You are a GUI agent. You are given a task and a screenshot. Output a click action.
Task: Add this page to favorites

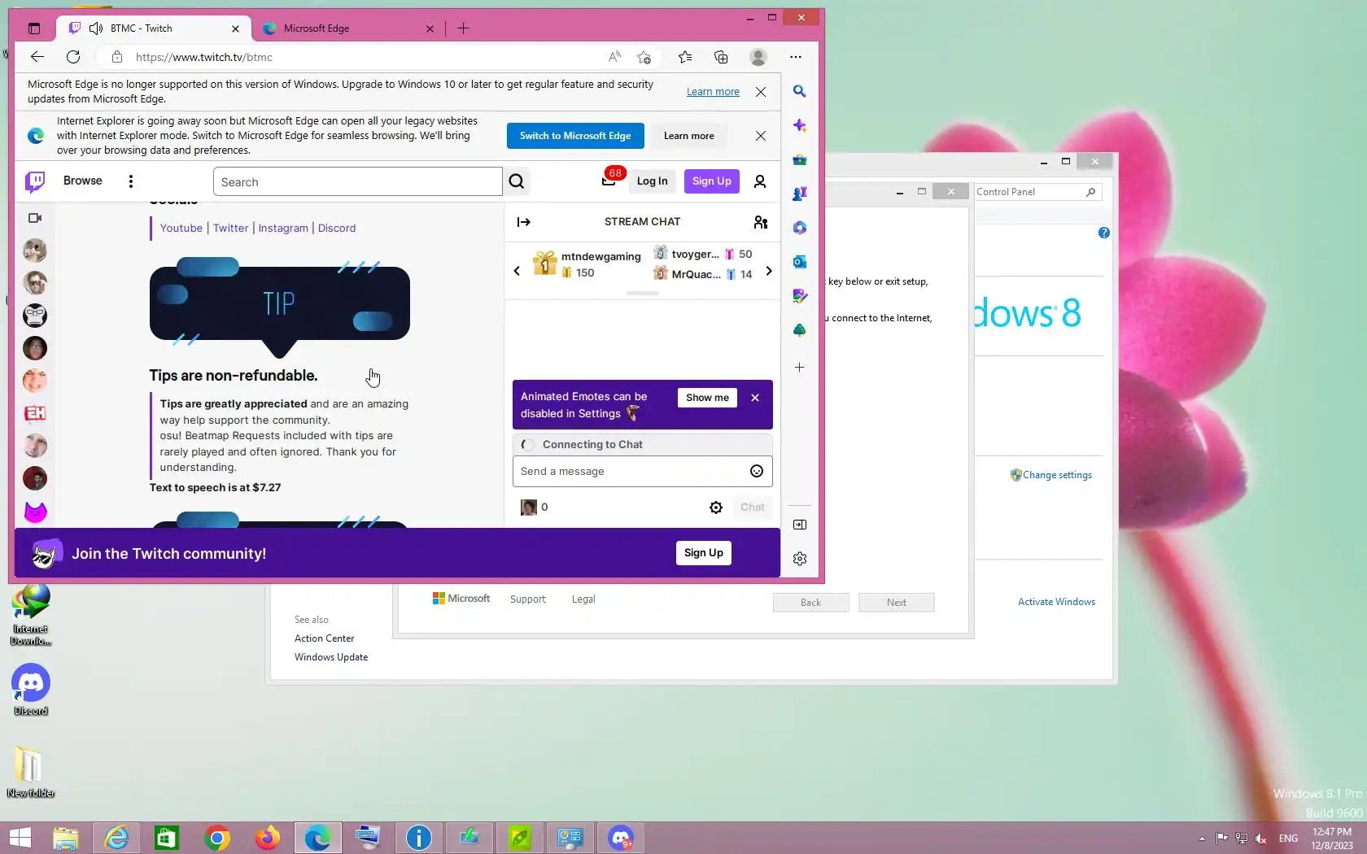(644, 57)
